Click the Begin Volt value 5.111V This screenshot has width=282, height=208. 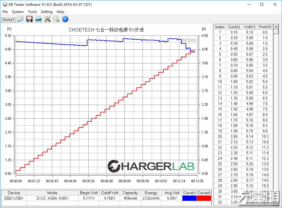pos(89,198)
